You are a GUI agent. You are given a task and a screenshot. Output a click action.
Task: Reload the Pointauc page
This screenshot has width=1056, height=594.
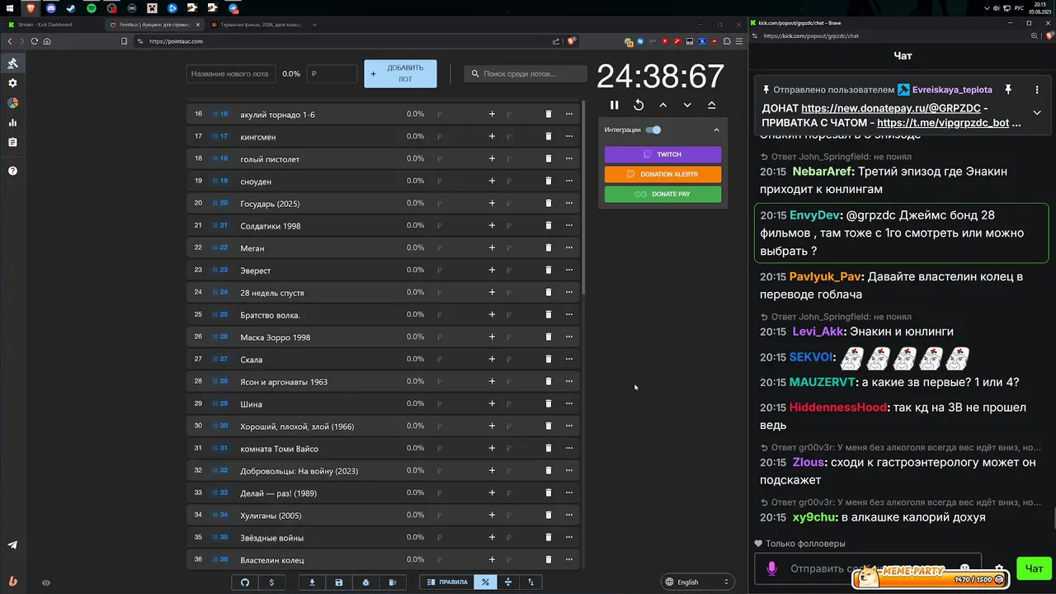pyautogui.click(x=34, y=41)
